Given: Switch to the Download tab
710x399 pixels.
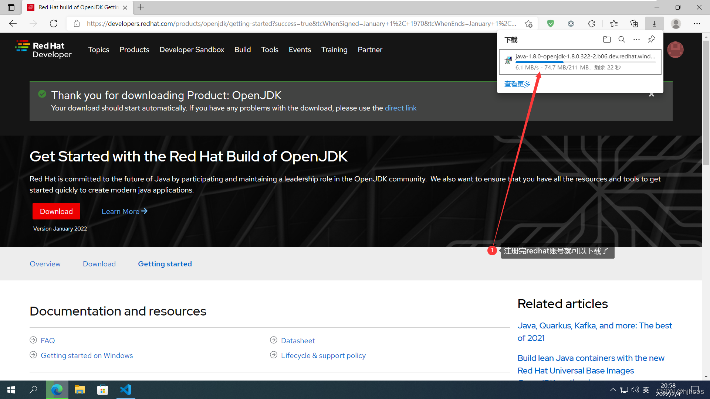Looking at the screenshot, I should (99, 264).
